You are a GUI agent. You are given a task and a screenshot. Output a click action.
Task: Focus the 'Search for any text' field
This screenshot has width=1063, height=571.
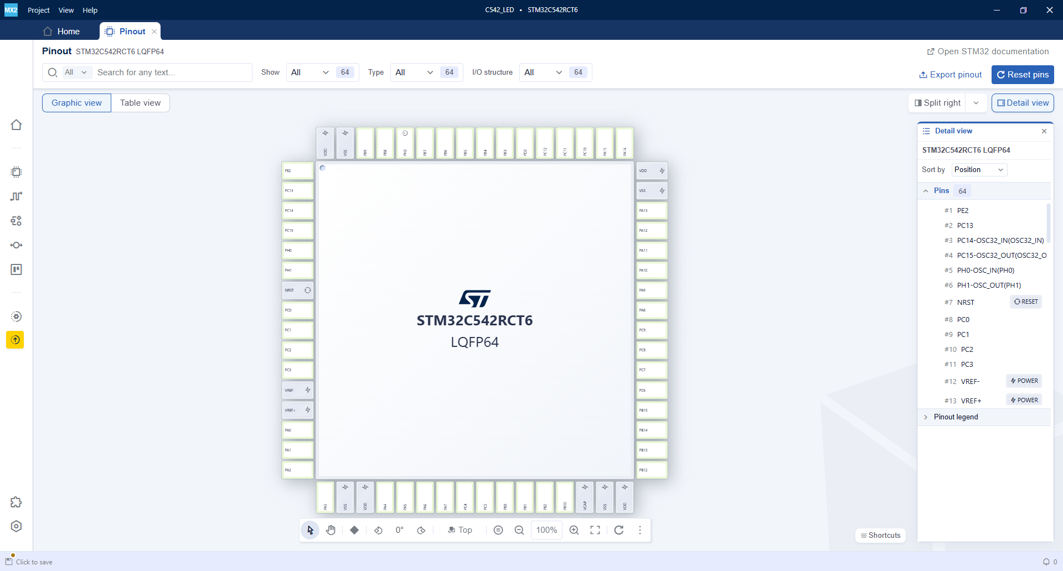(x=172, y=72)
